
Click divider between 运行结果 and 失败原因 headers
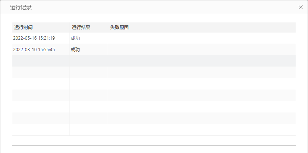108,28
